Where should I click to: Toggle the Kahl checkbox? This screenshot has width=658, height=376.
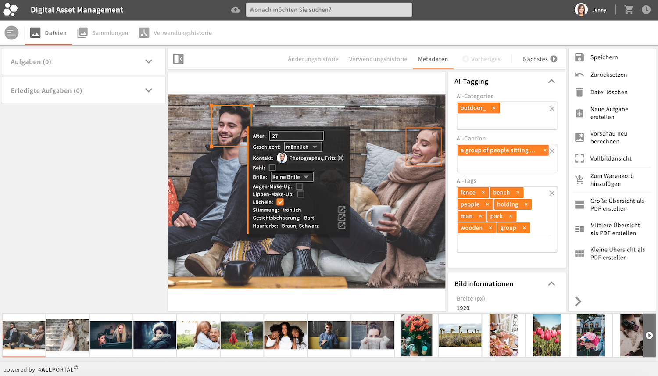coord(272,168)
